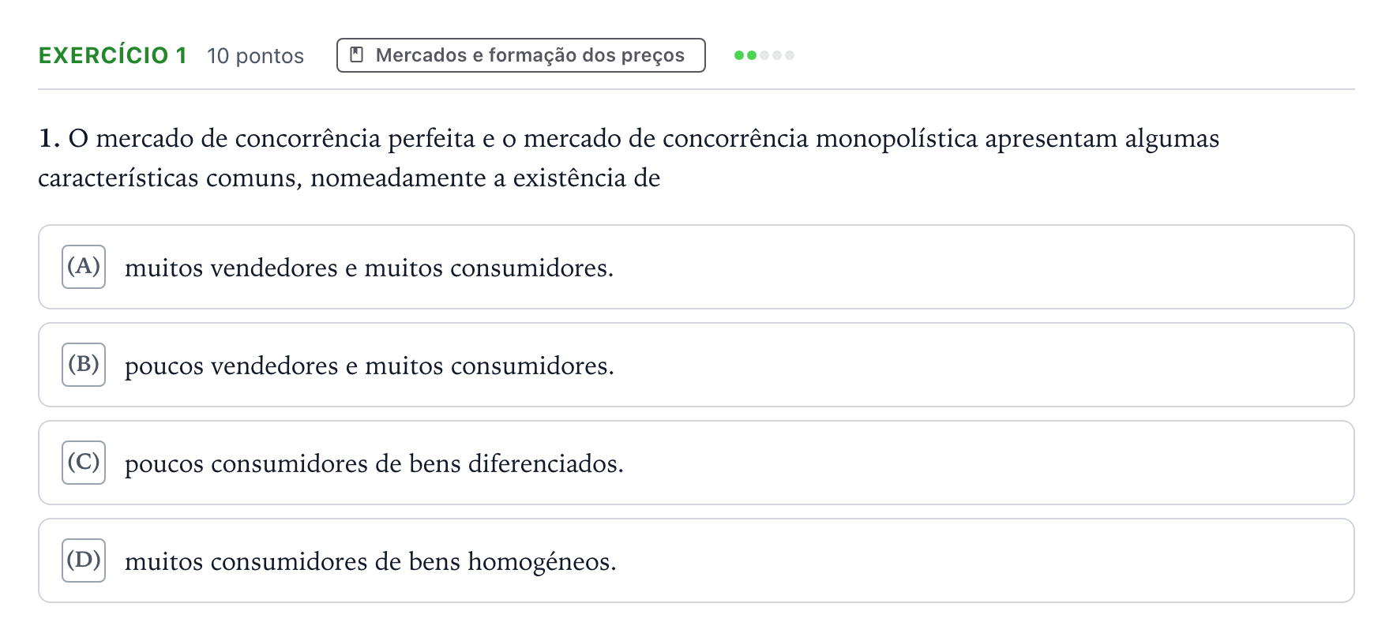
Task: Select the (D) letter badge
Action: [x=84, y=560]
